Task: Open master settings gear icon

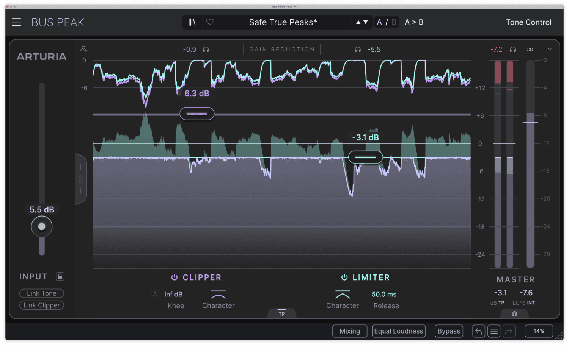Action: point(514,314)
